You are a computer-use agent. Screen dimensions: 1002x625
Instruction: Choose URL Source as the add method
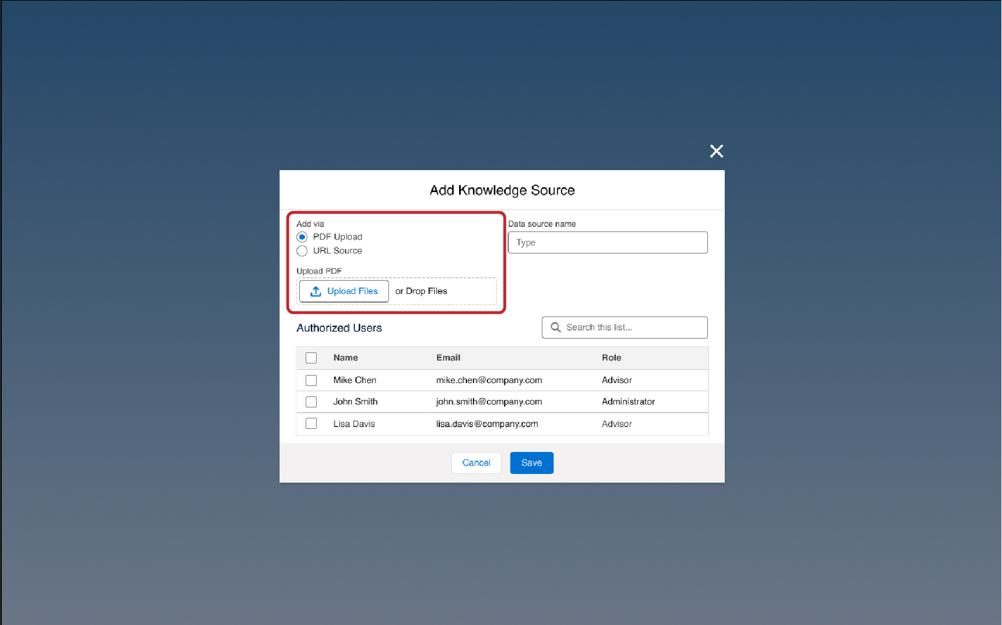point(302,251)
